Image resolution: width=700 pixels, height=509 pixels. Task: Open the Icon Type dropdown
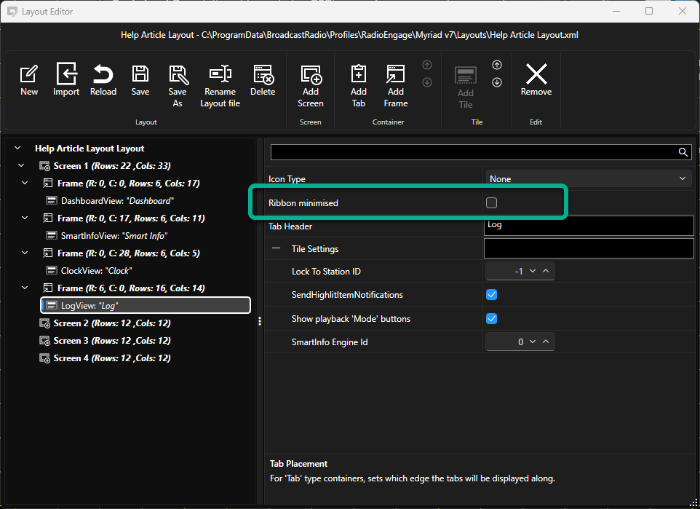(589, 178)
